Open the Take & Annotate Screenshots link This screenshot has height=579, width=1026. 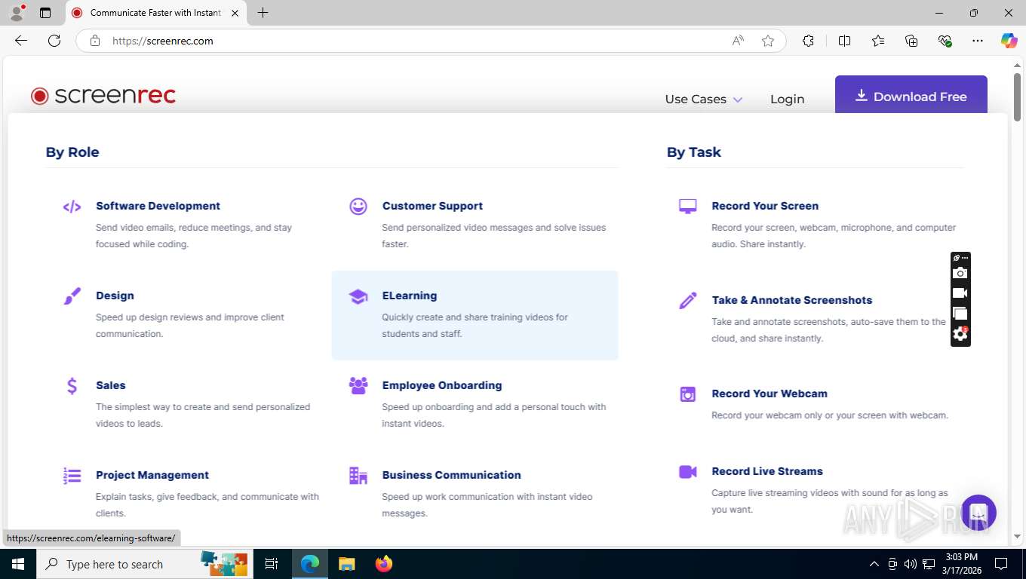pyautogui.click(x=792, y=300)
